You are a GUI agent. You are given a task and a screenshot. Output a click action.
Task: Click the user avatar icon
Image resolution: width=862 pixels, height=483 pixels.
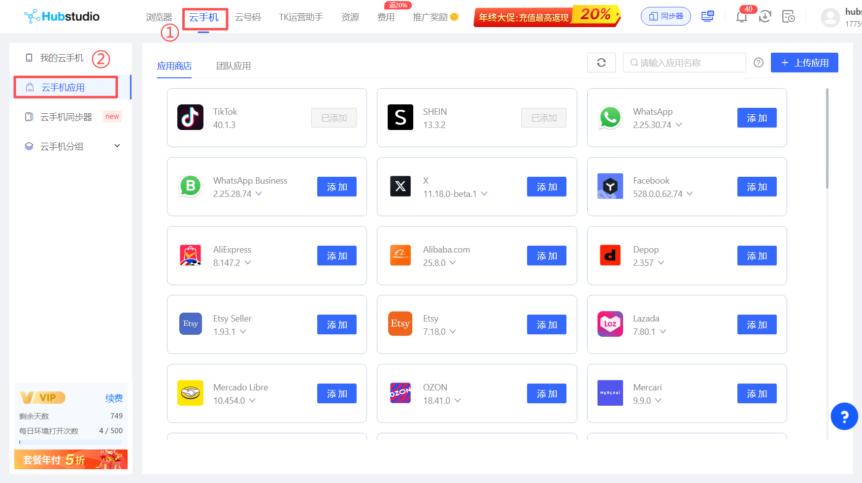[830, 18]
